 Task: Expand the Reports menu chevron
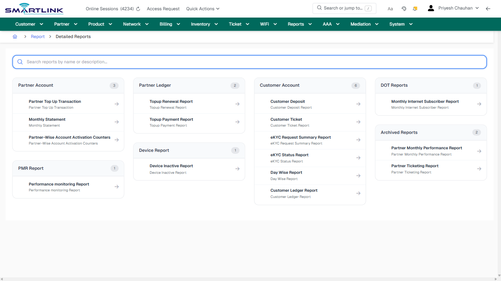point(310,24)
